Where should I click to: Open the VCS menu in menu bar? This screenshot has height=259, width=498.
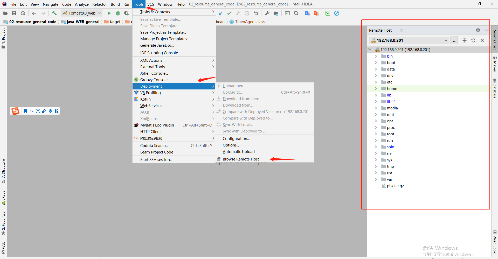tap(150, 4)
